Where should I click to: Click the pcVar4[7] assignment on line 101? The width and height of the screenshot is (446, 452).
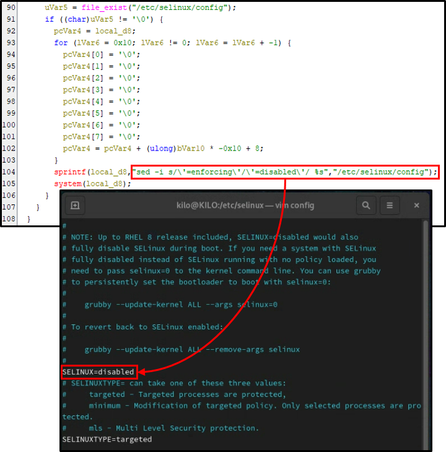(x=102, y=137)
